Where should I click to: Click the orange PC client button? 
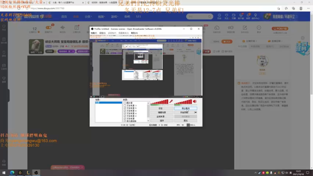(280, 29)
